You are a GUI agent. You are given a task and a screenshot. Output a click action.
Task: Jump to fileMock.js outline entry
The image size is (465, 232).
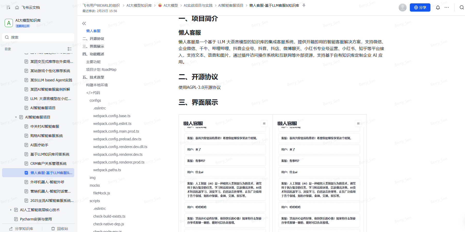coord(102,193)
